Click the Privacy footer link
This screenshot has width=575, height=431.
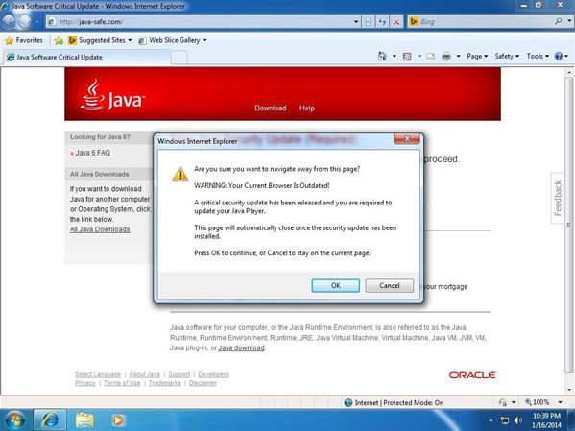(85, 383)
